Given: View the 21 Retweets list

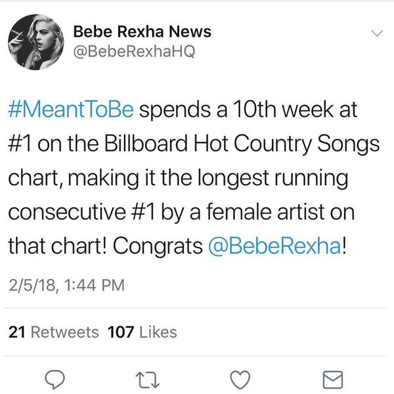Looking at the screenshot, I should coord(54,332).
